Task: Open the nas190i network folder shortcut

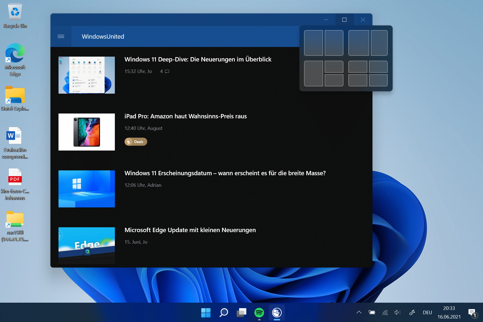Action: [x=15, y=226]
